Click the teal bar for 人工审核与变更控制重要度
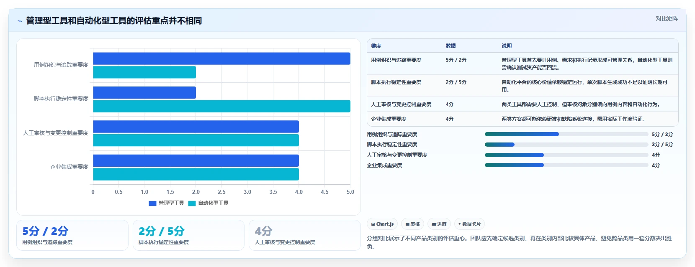This screenshot has height=267, width=695. coord(196,140)
